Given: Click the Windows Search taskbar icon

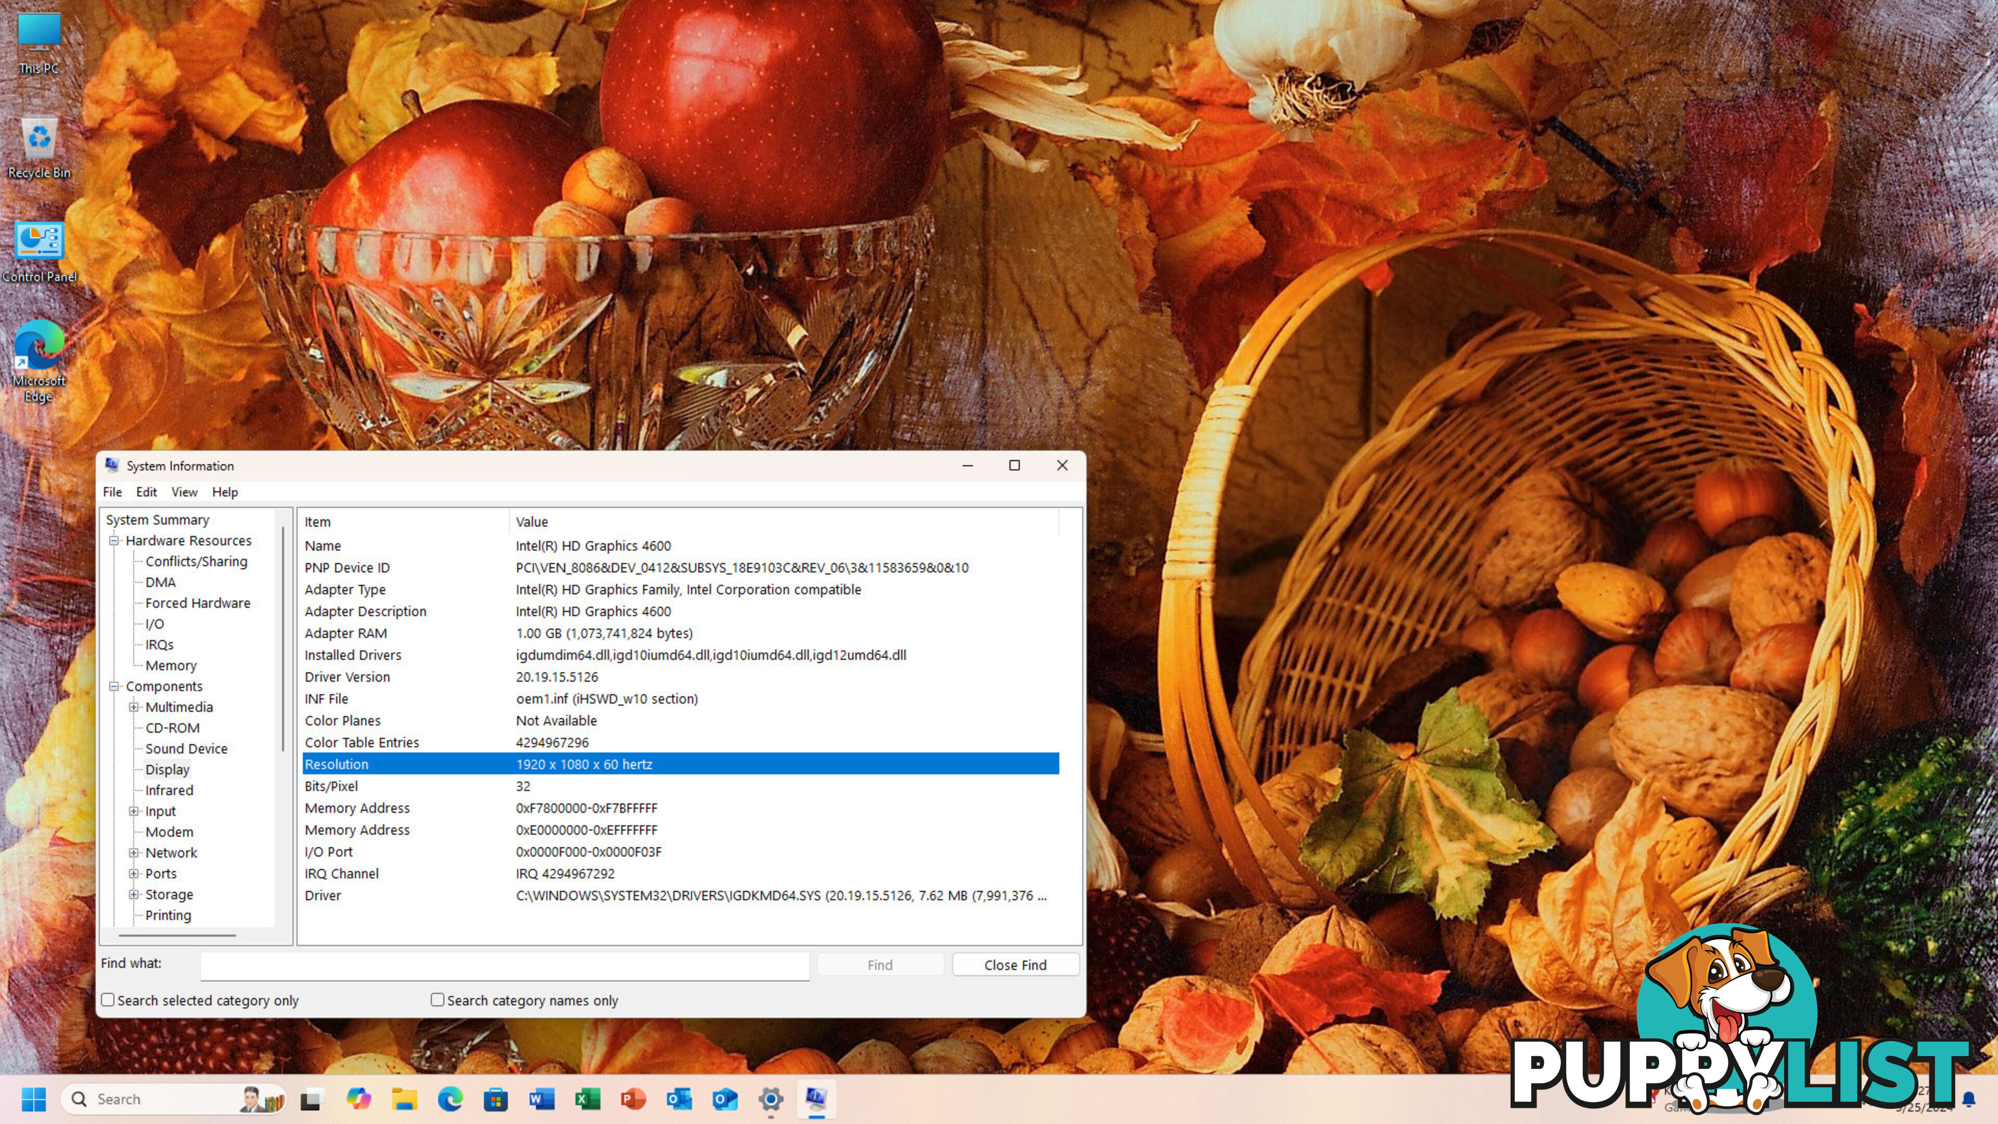Looking at the screenshot, I should point(77,1098).
